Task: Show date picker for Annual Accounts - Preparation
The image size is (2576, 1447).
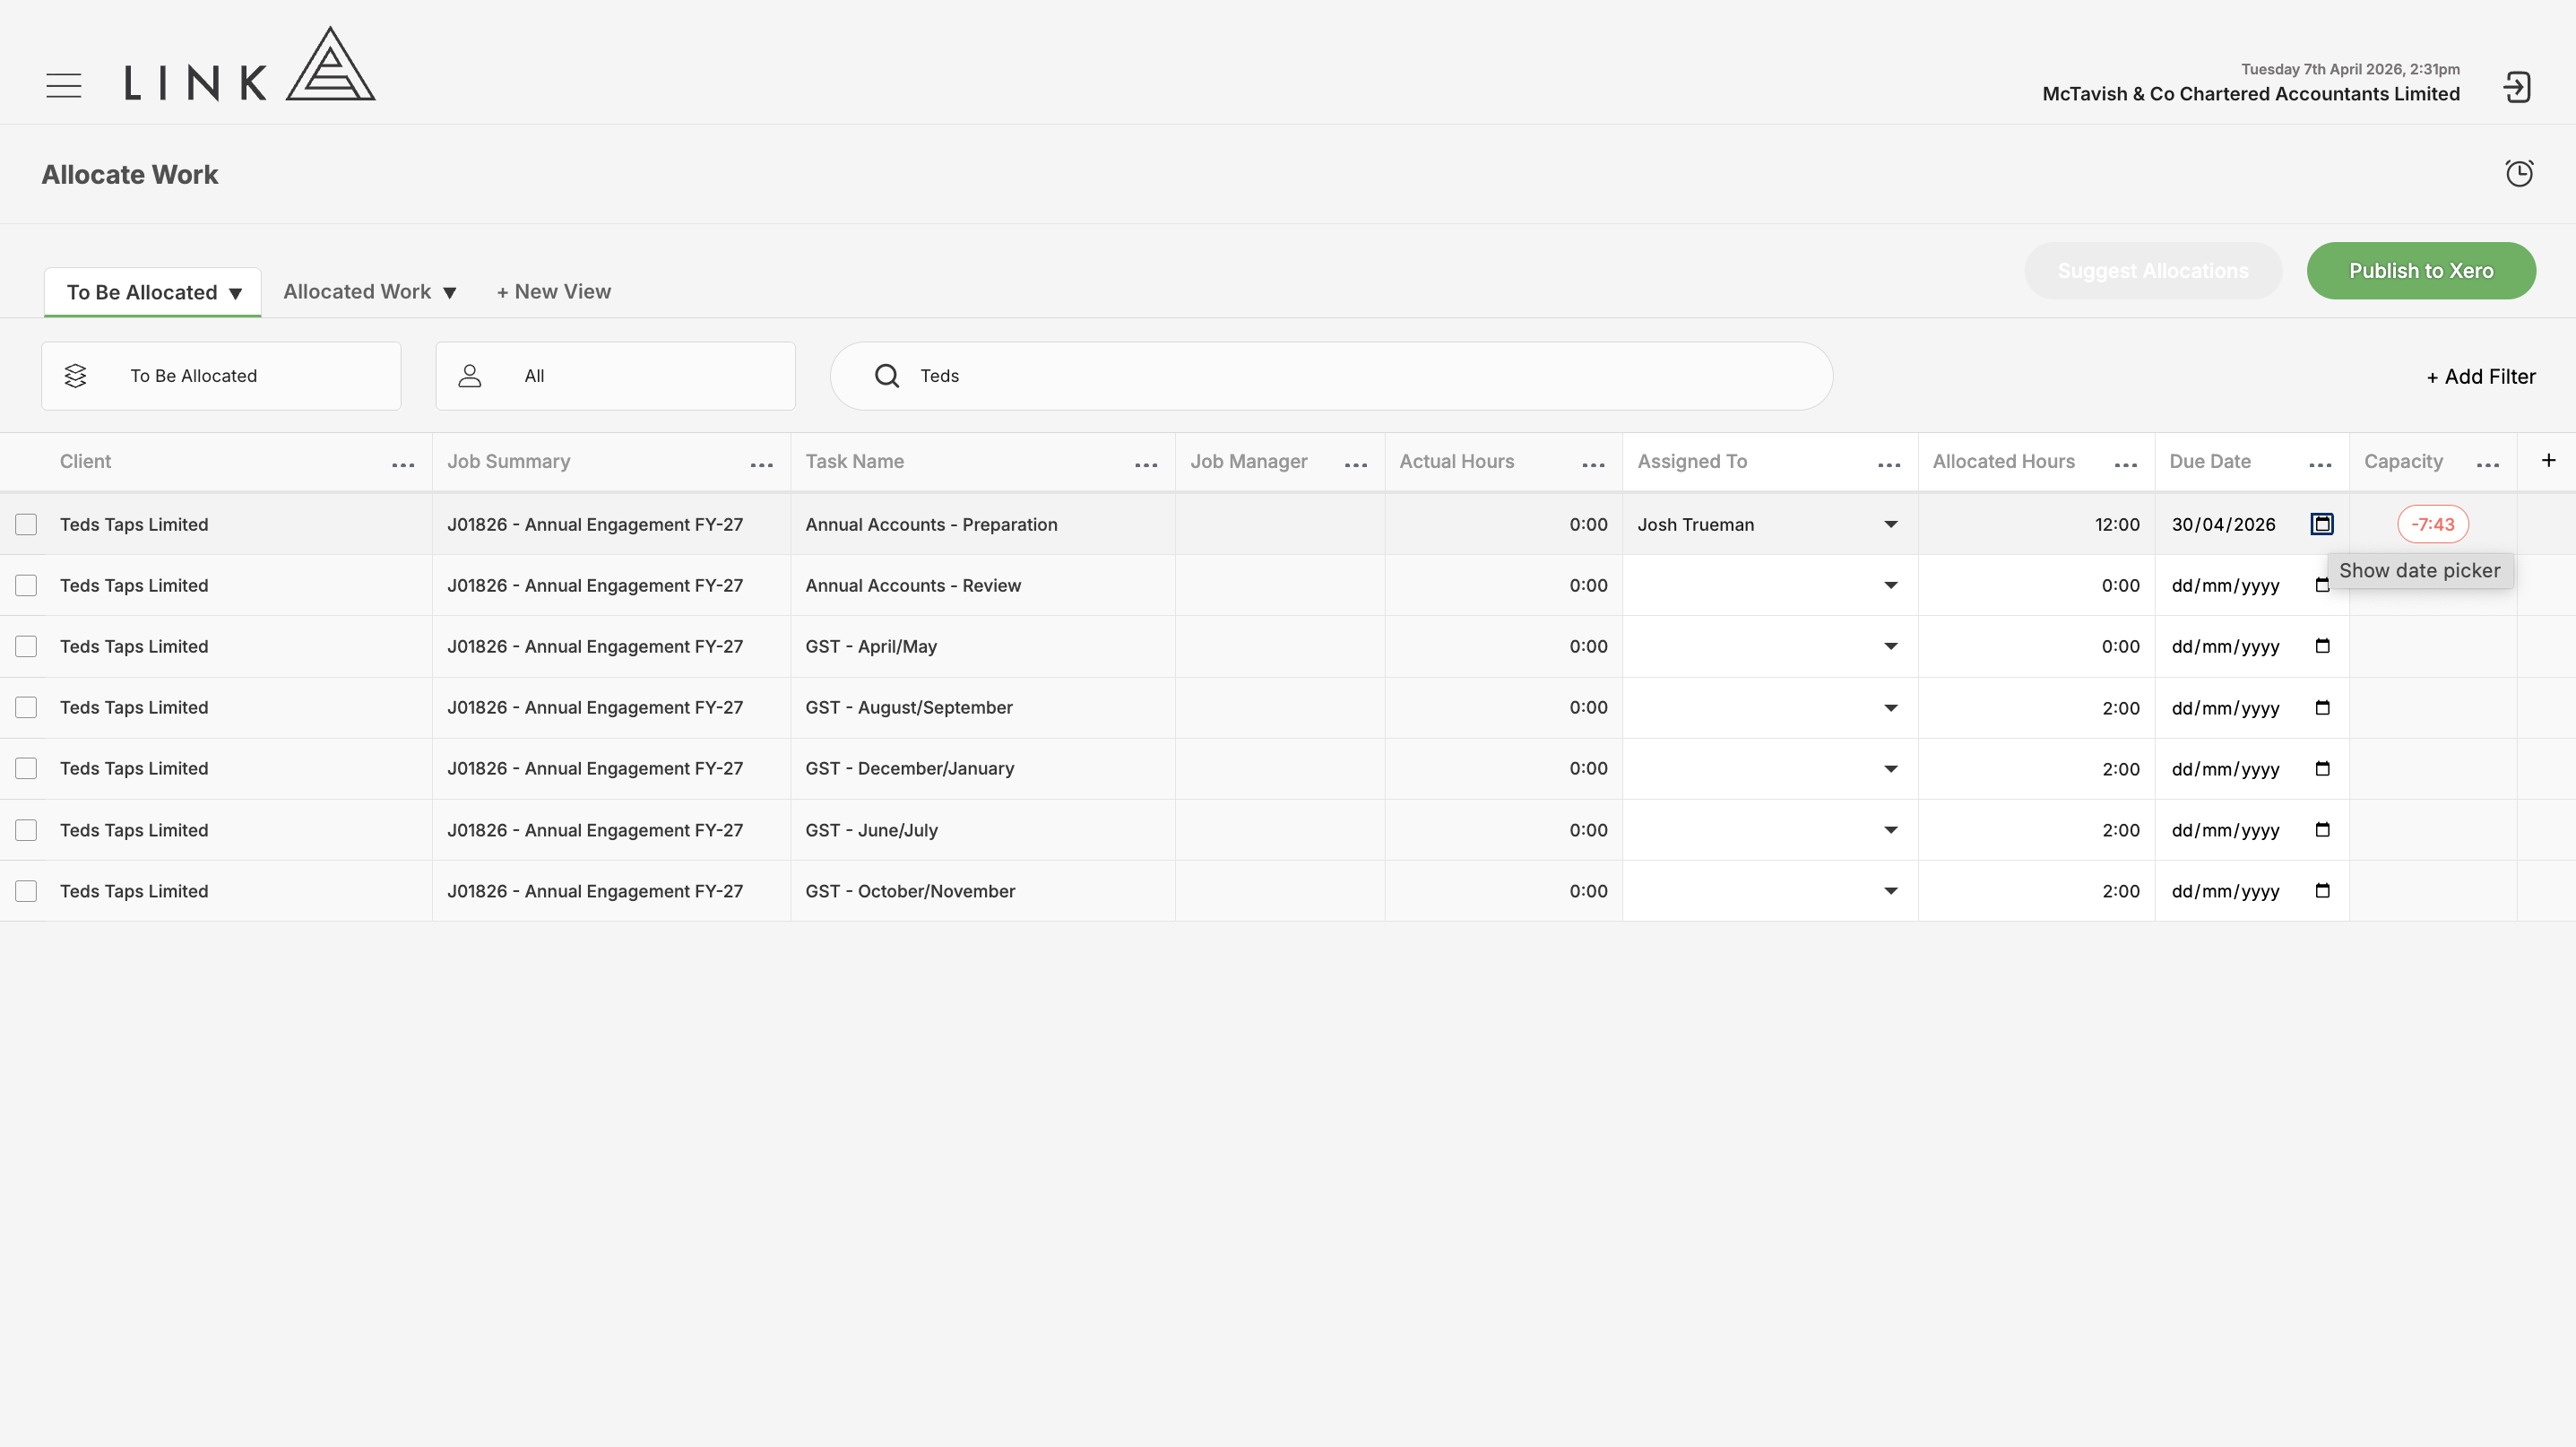Action: pos(2322,524)
